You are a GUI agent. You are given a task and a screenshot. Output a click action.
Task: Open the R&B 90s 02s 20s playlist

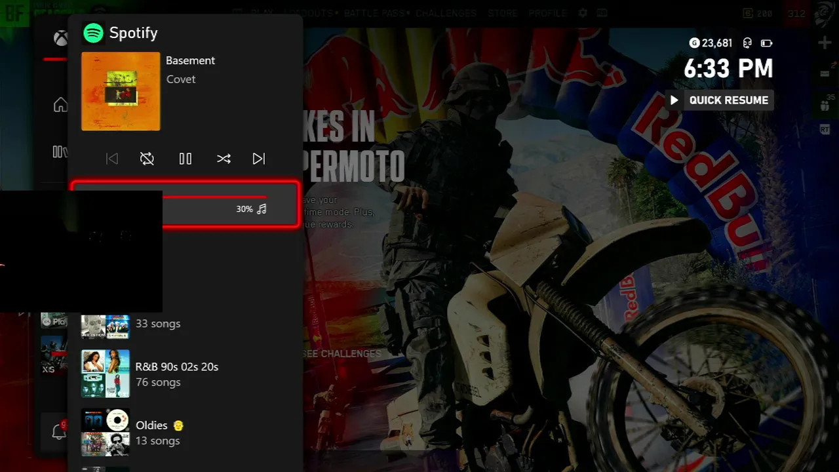point(185,374)
